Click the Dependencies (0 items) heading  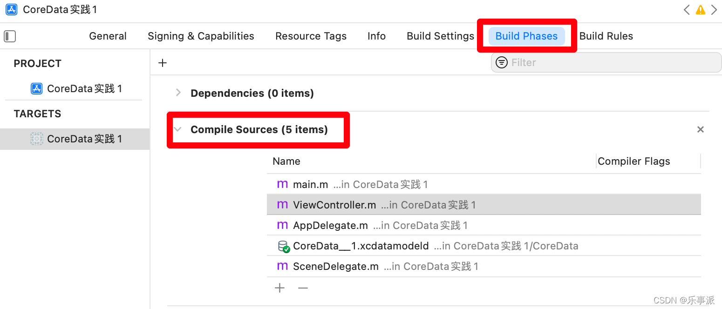pyautogui.click(x=252, y=93)
